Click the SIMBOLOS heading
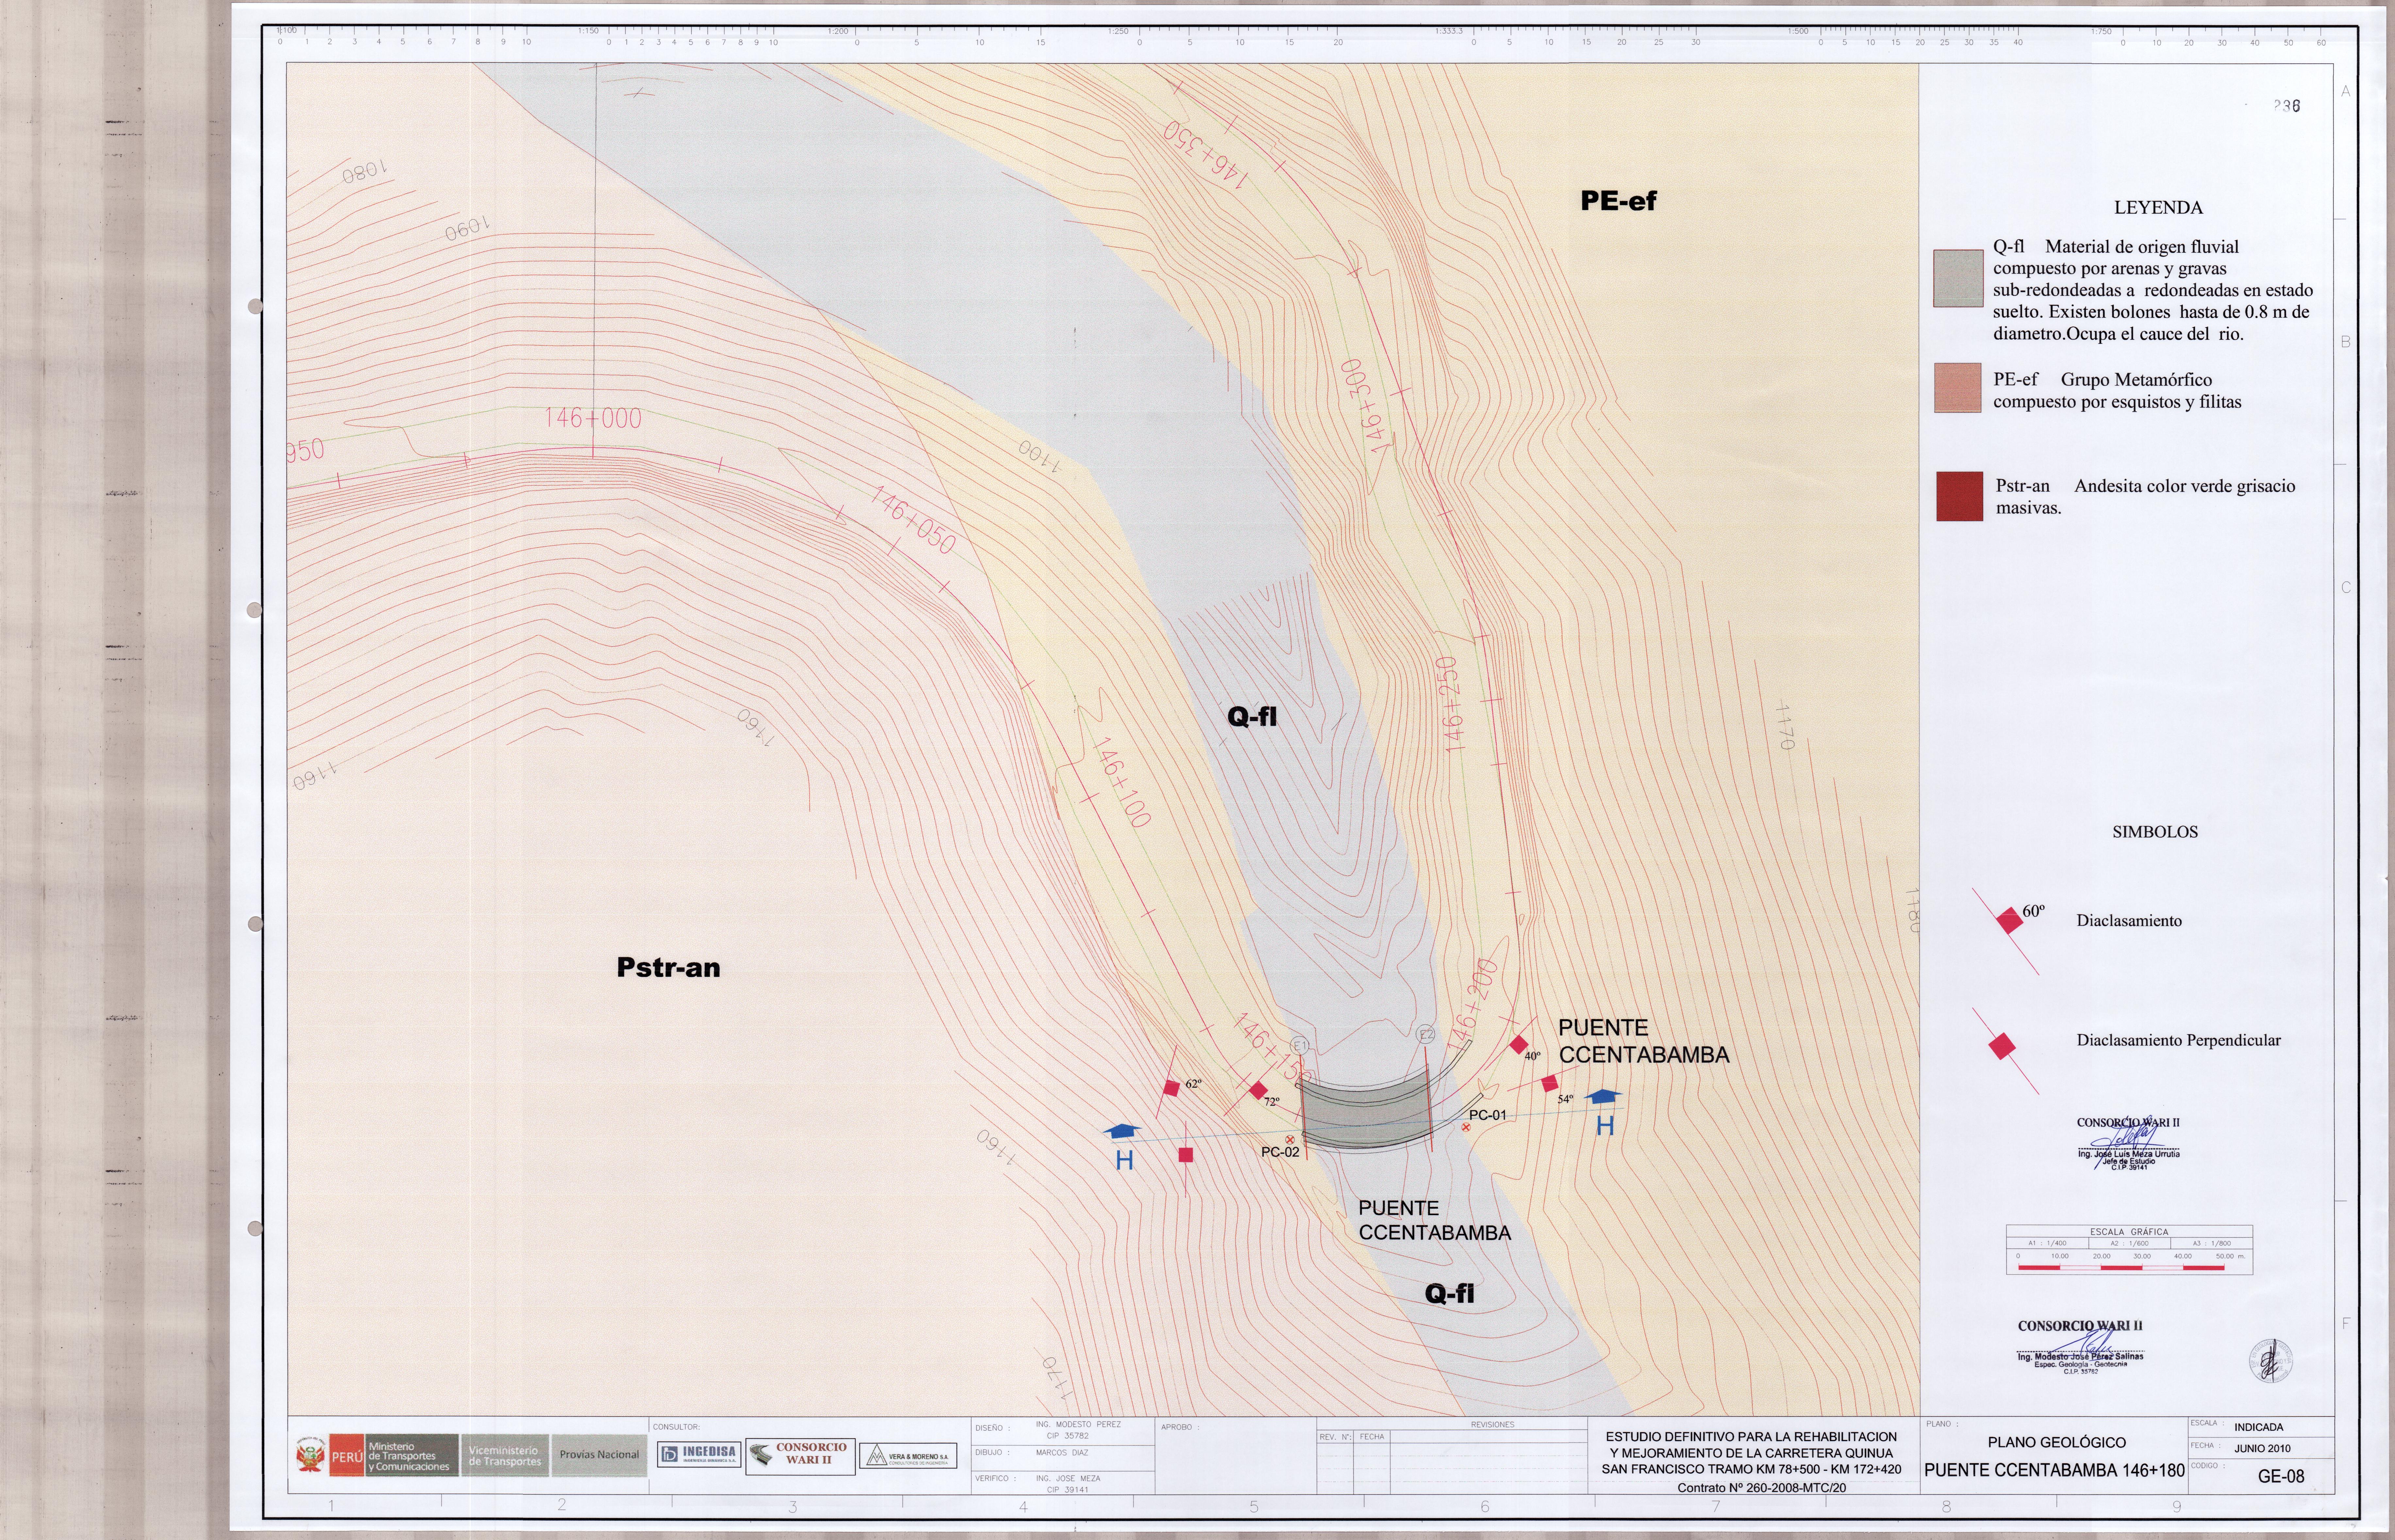2395x1540 pixels. coord(2155,832)
